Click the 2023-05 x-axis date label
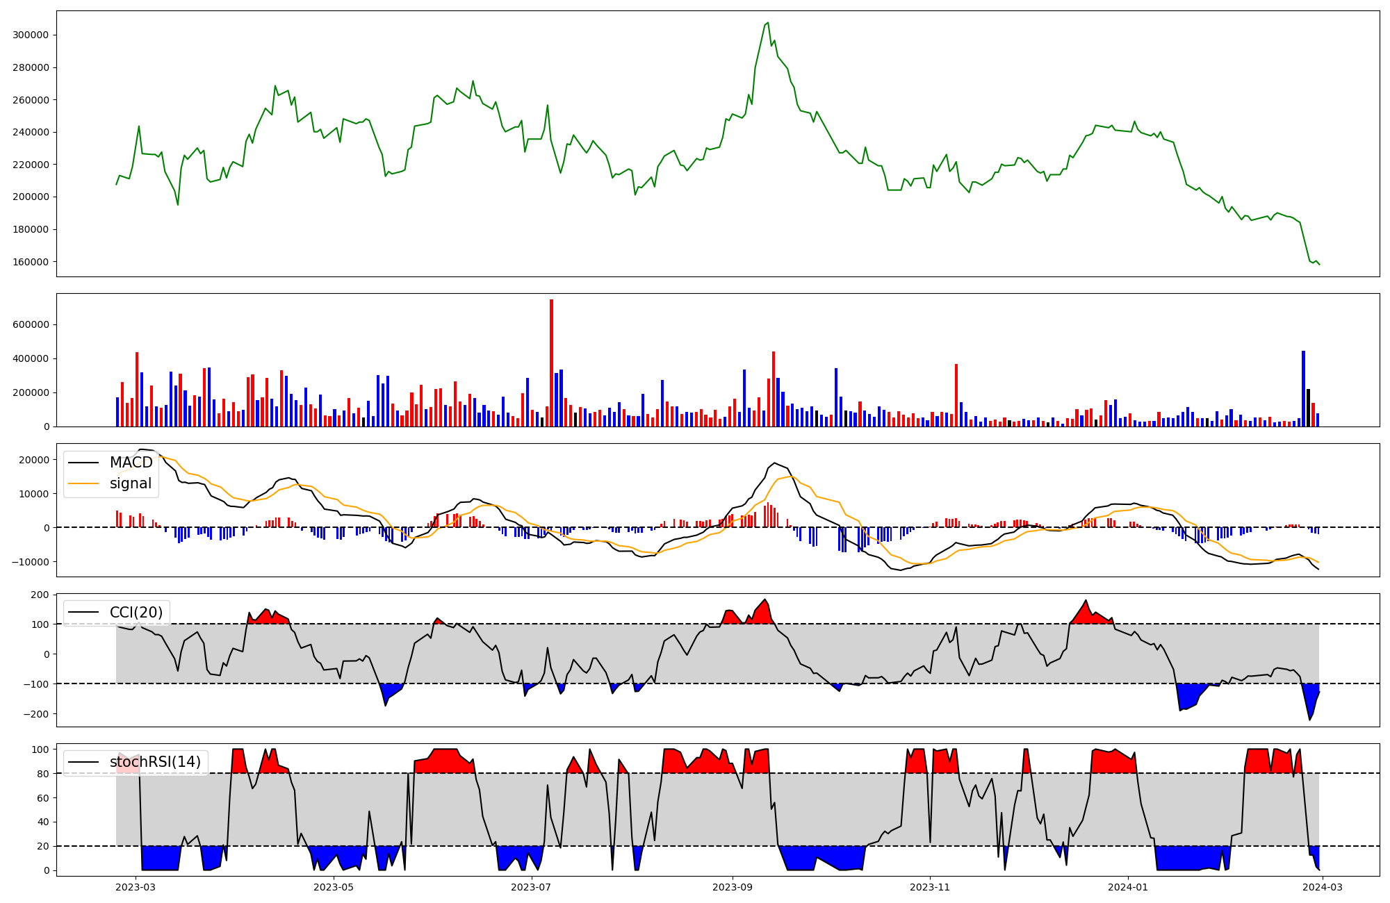 334,887
